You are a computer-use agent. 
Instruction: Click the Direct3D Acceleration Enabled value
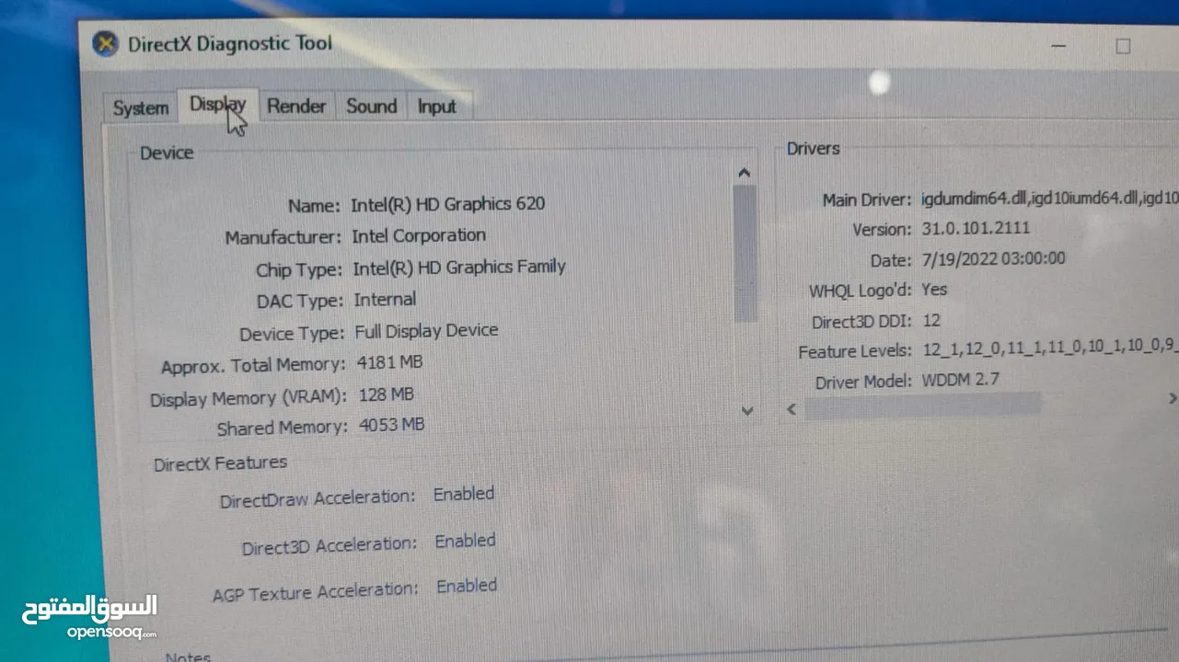point(466,541)
